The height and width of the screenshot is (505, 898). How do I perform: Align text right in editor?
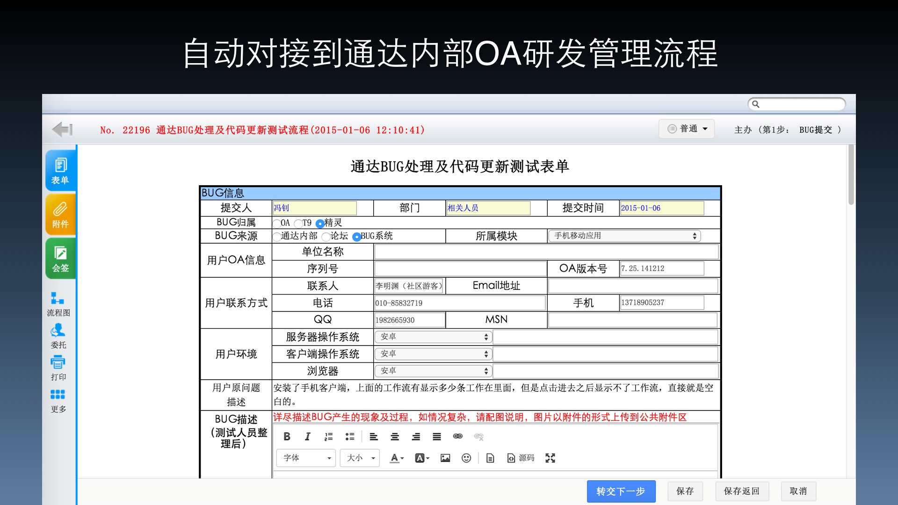pos(416,436)
